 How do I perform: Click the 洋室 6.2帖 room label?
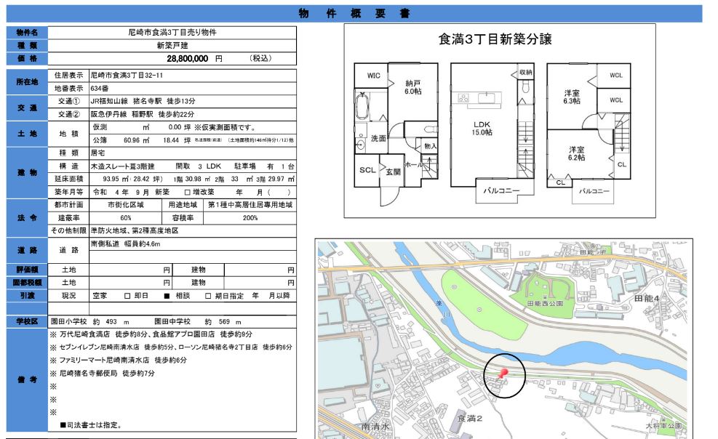pos(576,153)
